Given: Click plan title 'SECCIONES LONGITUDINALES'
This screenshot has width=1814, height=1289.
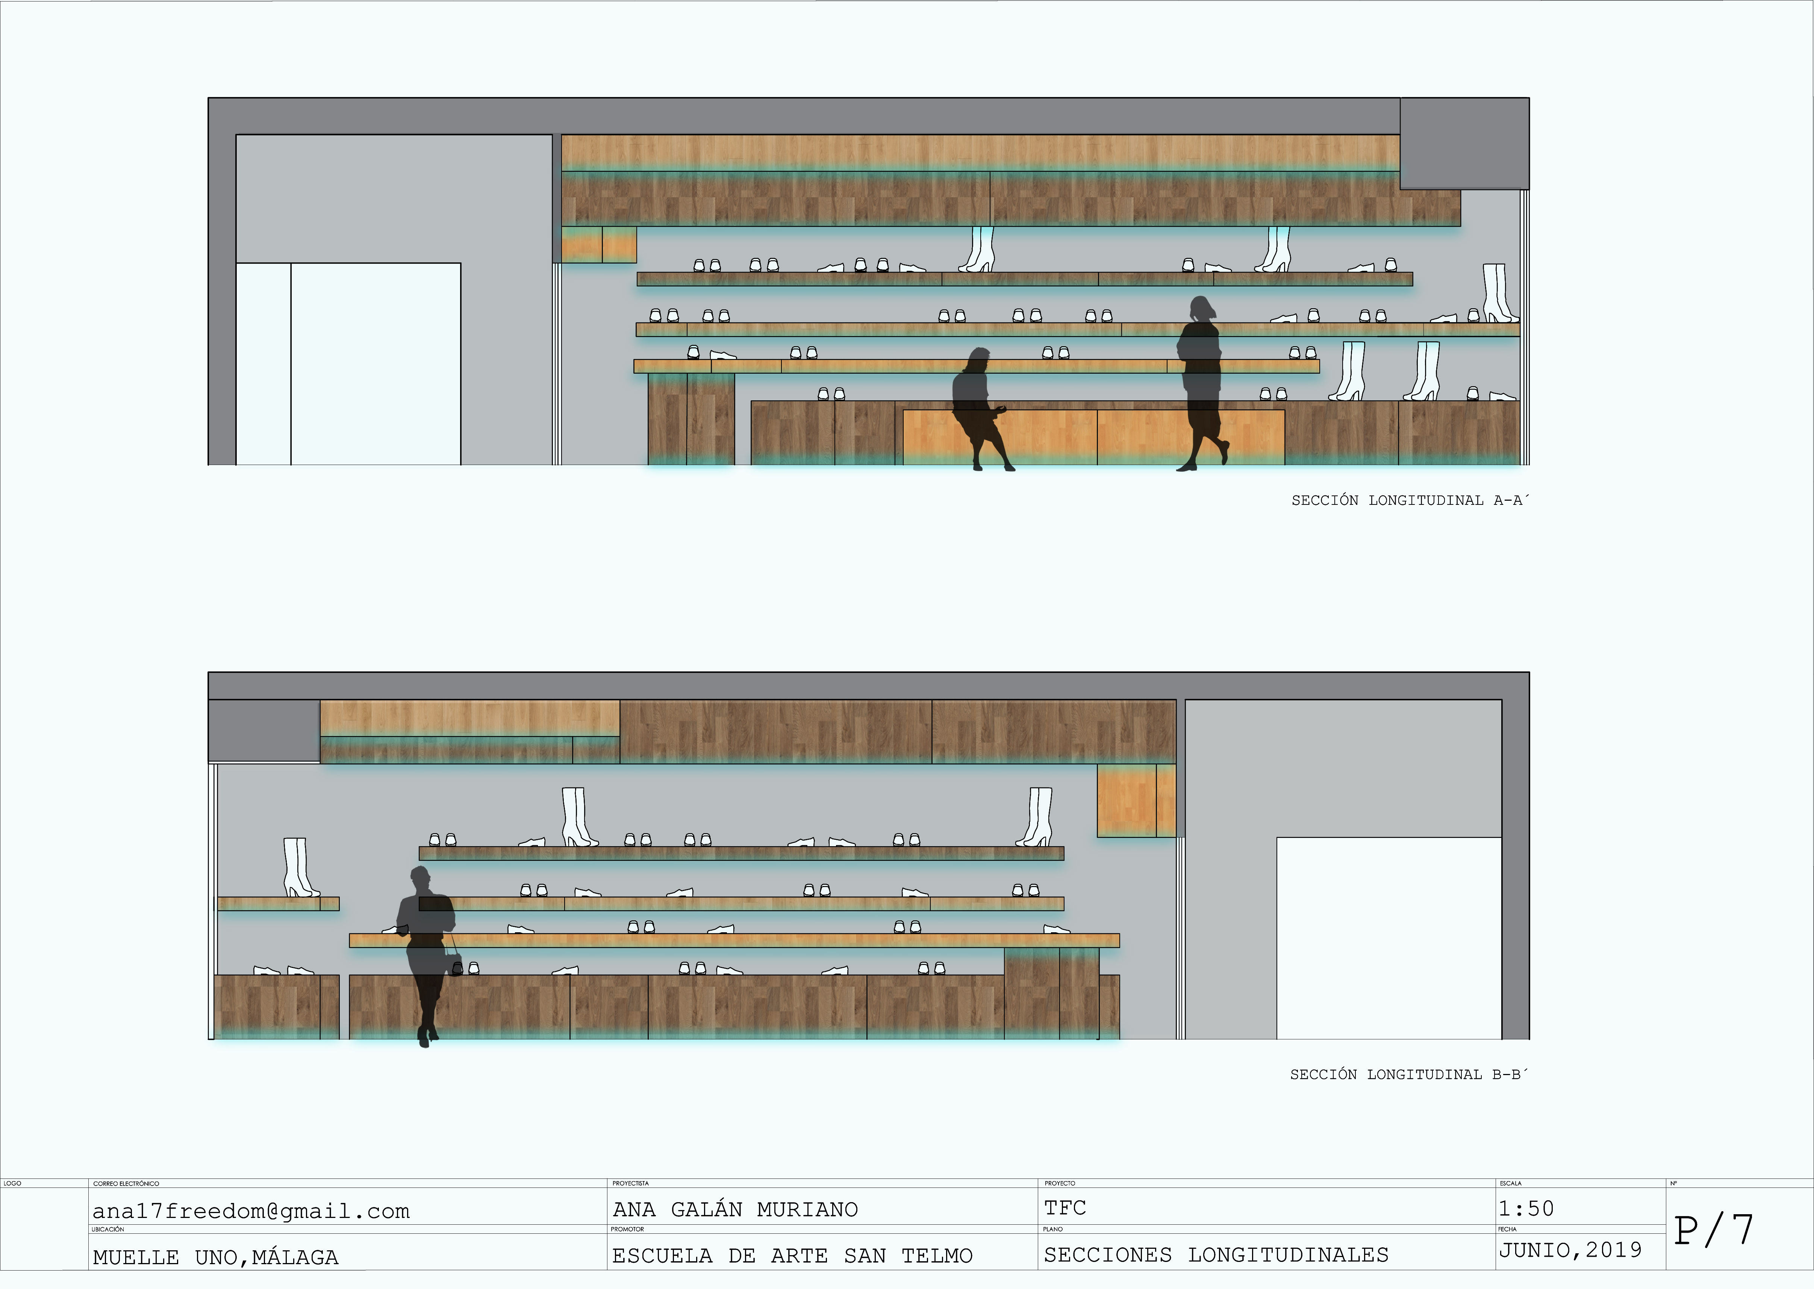Looking at the screenshot, I should pyautogui.click(x=1216, y=1254).
